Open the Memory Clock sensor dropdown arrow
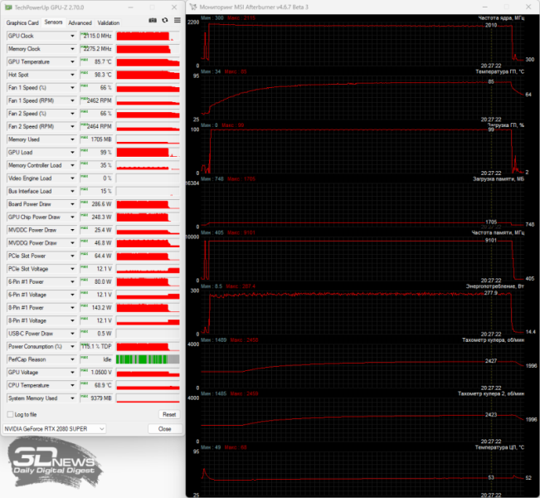The width and height of the screenshot is (540, 498). [x=72, y=49]
